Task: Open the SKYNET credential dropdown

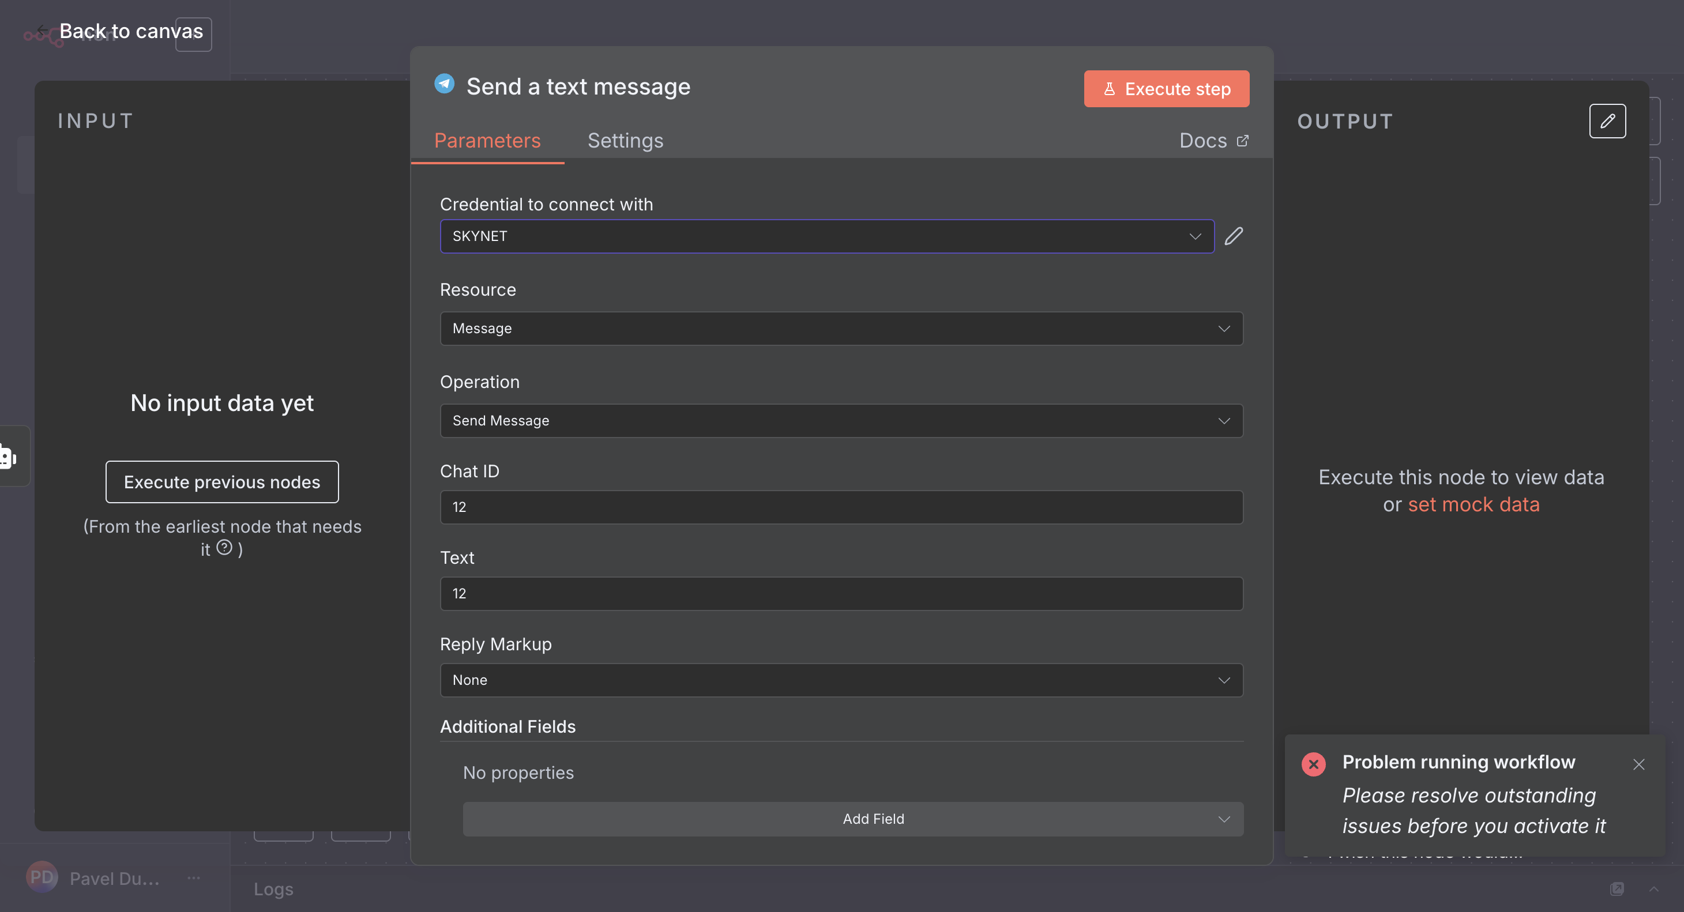Action: click(827, 236)
